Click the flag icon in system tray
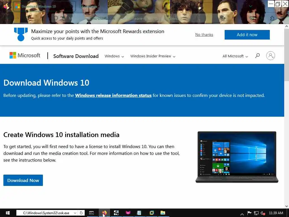The height and width of the screenshot is (217, 289). (x=249, y=213)
